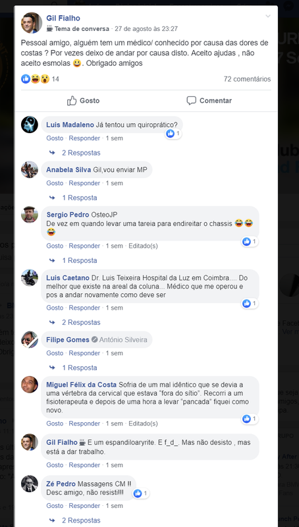Image resolution: width=299 pixels, height=527 pixels.
Task: Open Luis Madaleno's avatar picture
Action: (x=30, y=125)
